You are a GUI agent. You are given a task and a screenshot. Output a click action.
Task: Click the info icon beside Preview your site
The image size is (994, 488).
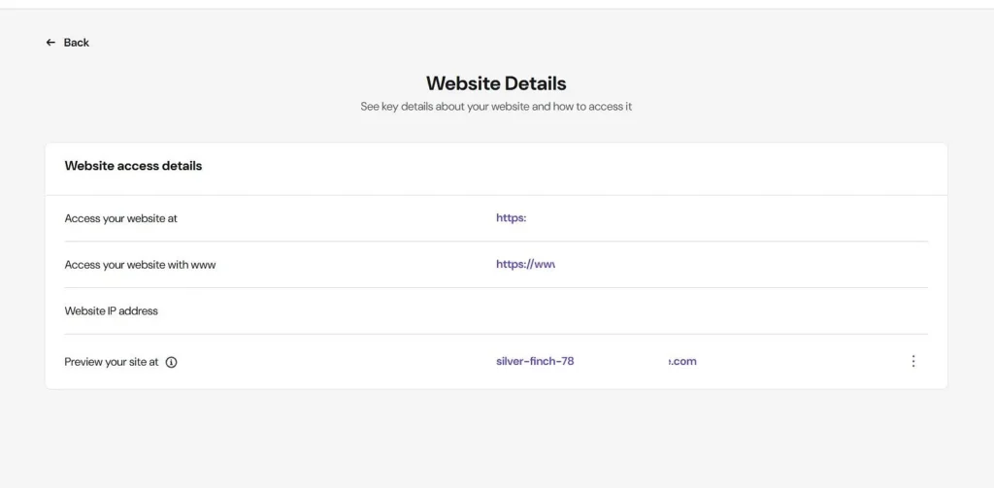click(x=172, y=362)
